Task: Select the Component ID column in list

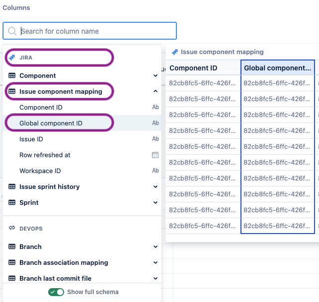Action: point(82,107)
